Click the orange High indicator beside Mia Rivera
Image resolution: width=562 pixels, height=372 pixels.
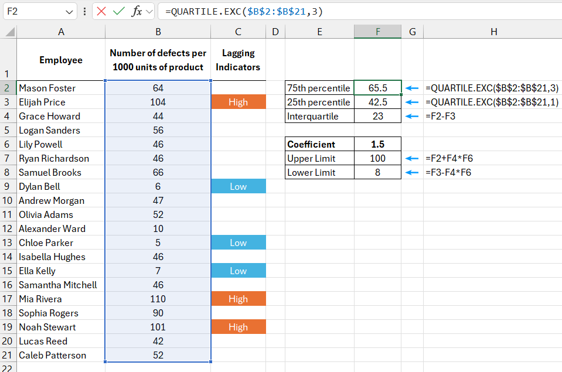coord(238,299)
